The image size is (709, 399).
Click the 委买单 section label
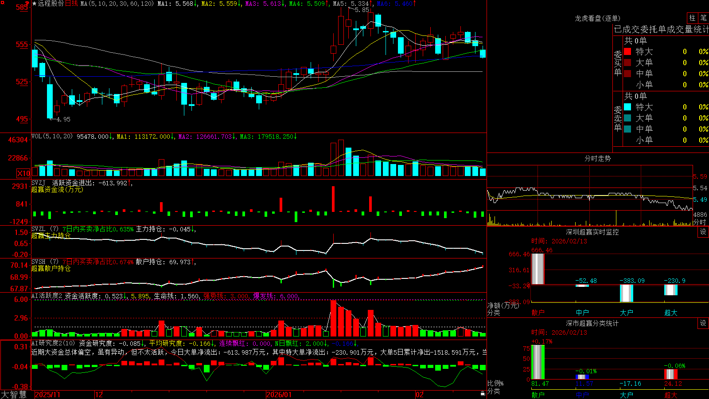click(x=618, y=63)
